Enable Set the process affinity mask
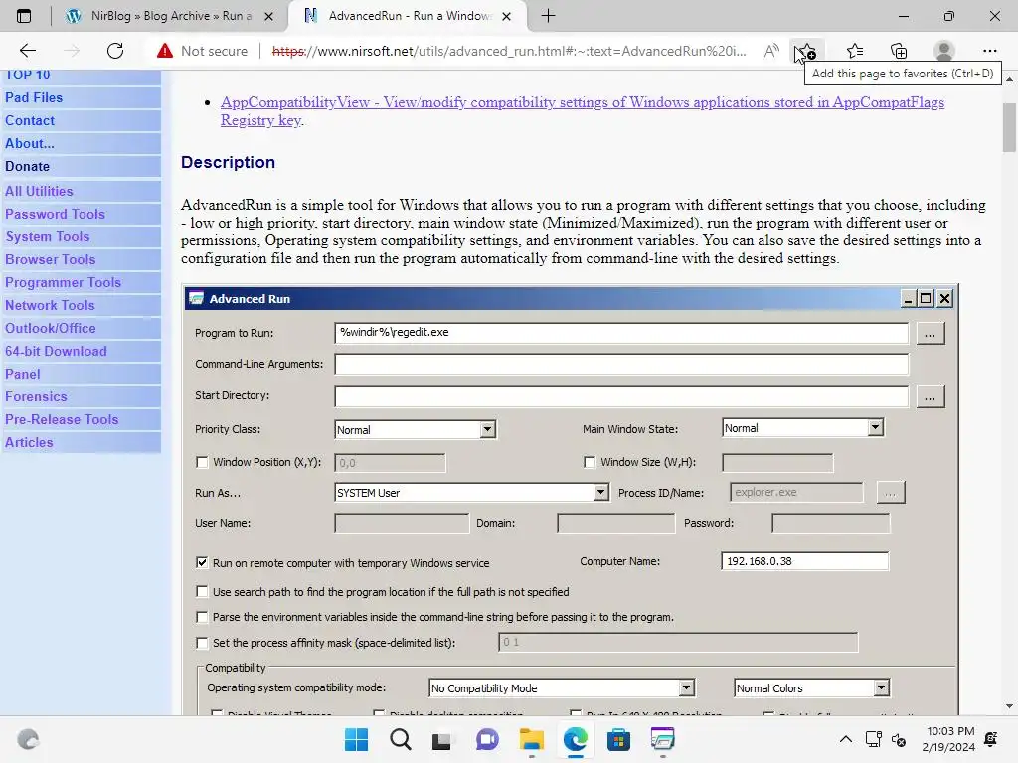This screenshot has height=763, width=1018. click(x=202, y=643)
